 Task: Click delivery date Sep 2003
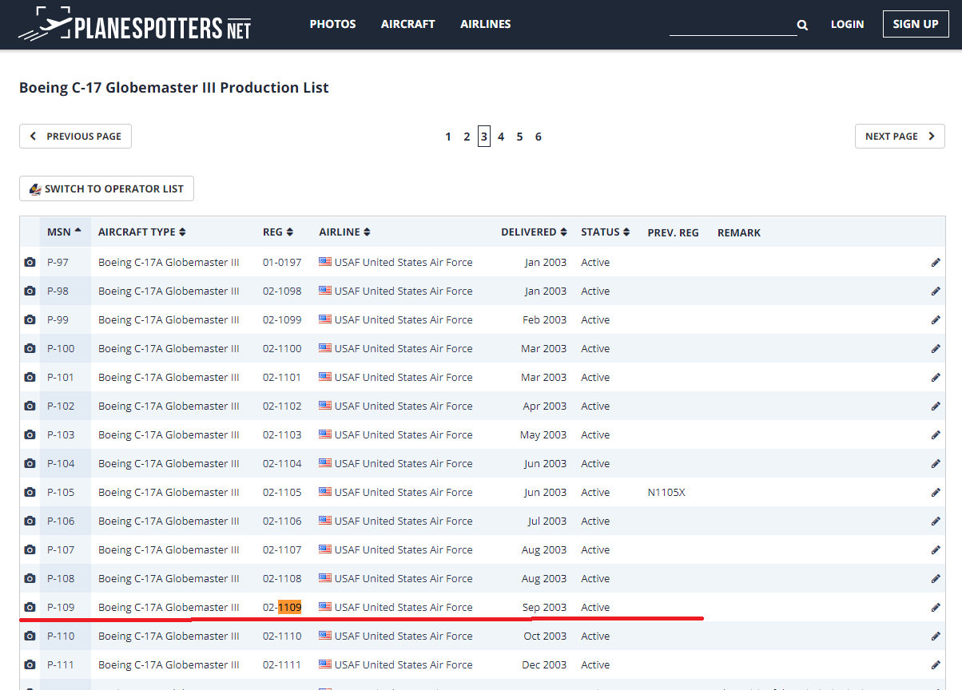pos(544,607)
